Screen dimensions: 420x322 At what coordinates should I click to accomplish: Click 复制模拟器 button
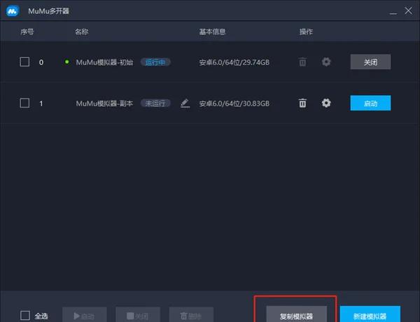click(296, 314)
